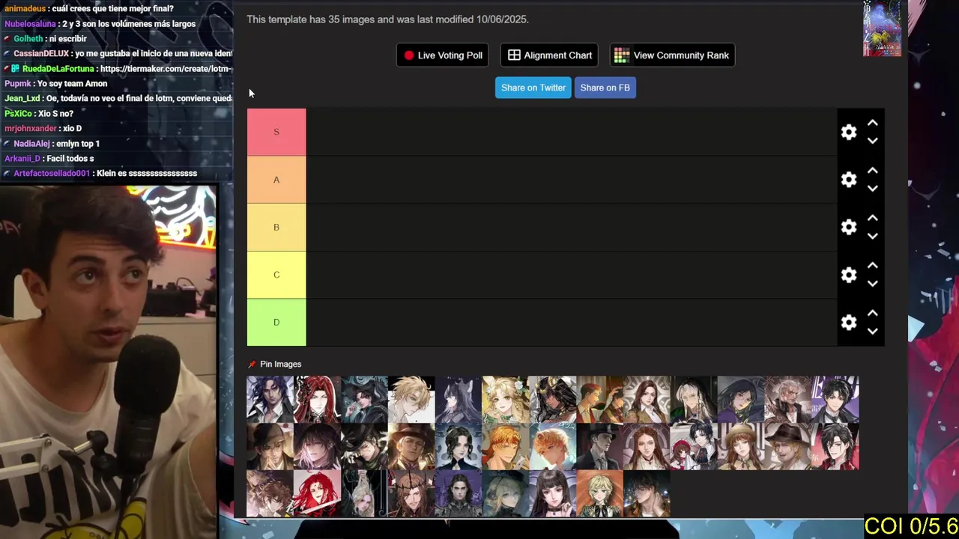This screenshot has width=959, height=539.
Task: Open settings gear for S tier row
Action: pos(848,132)
